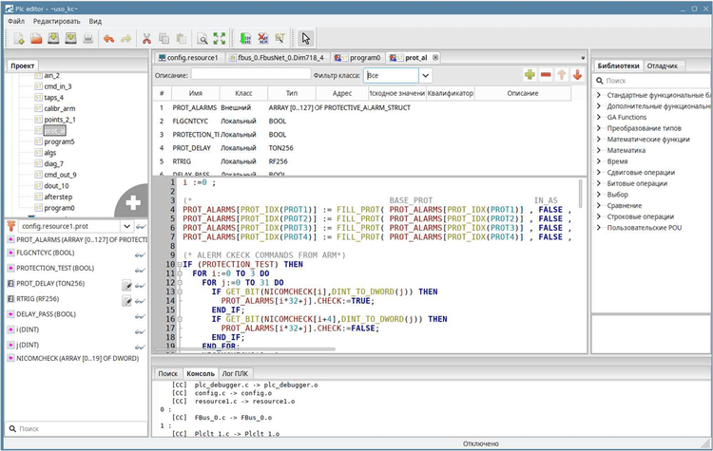Viewport: 713px width, 451px height.
Task: Expand Преобразование типов library group
Action: coord(599,128)
